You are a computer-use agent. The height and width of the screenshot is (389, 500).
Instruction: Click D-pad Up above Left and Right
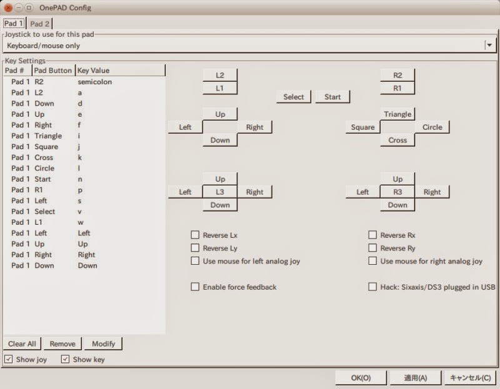(x=220, y=114)
